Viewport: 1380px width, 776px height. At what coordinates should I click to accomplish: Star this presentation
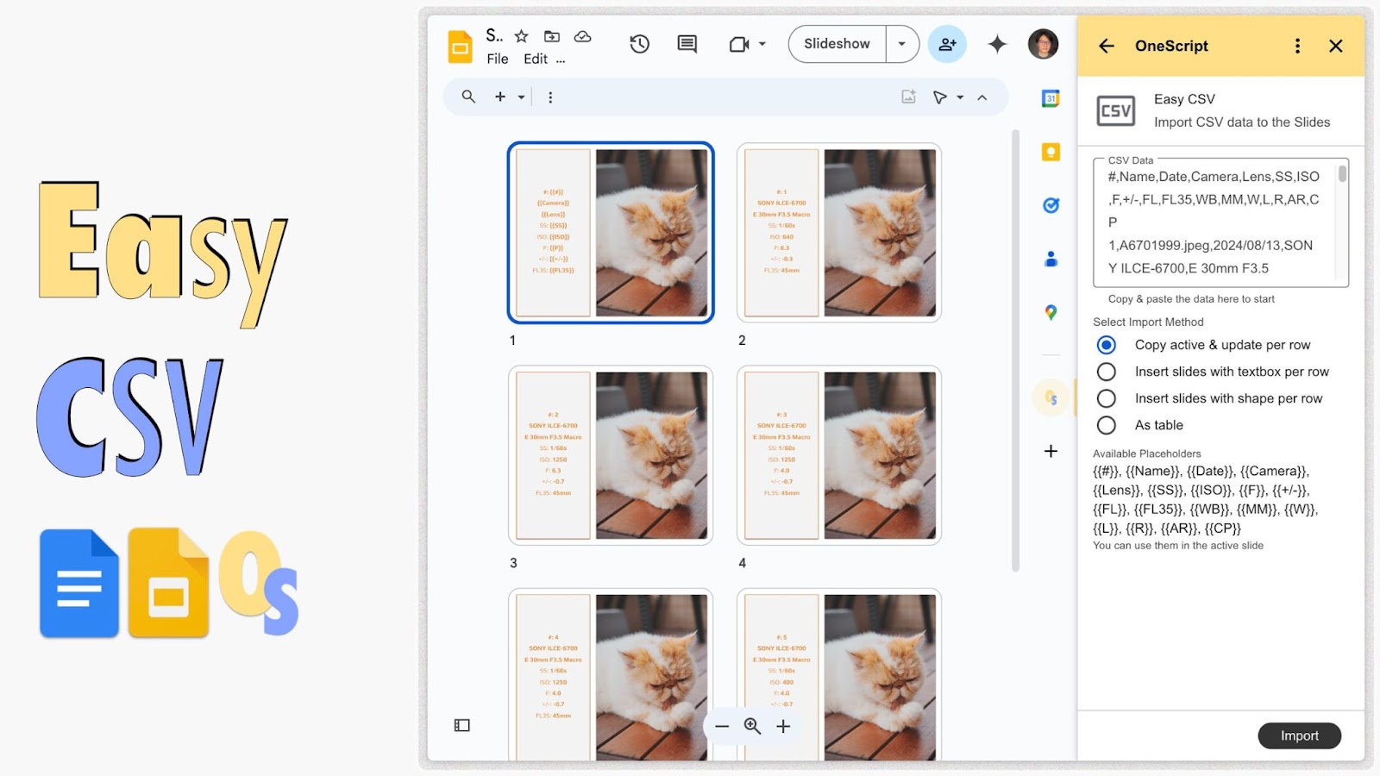[521, 36]
